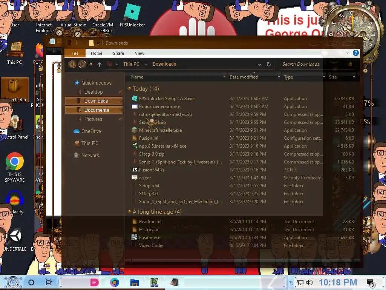Open the View ribbon tab
The width and height of the screenshot is (386, 290).
(139, 53)
